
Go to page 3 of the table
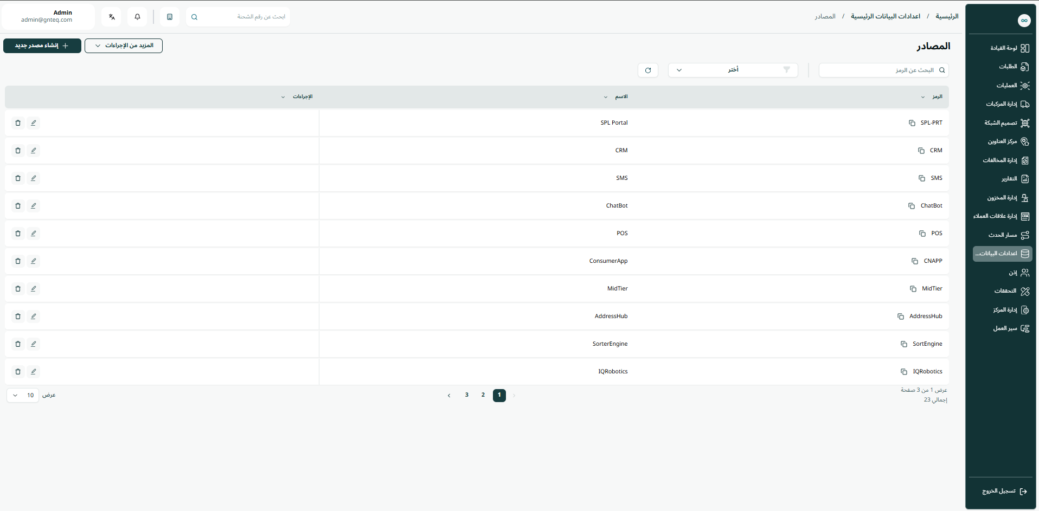466,395
